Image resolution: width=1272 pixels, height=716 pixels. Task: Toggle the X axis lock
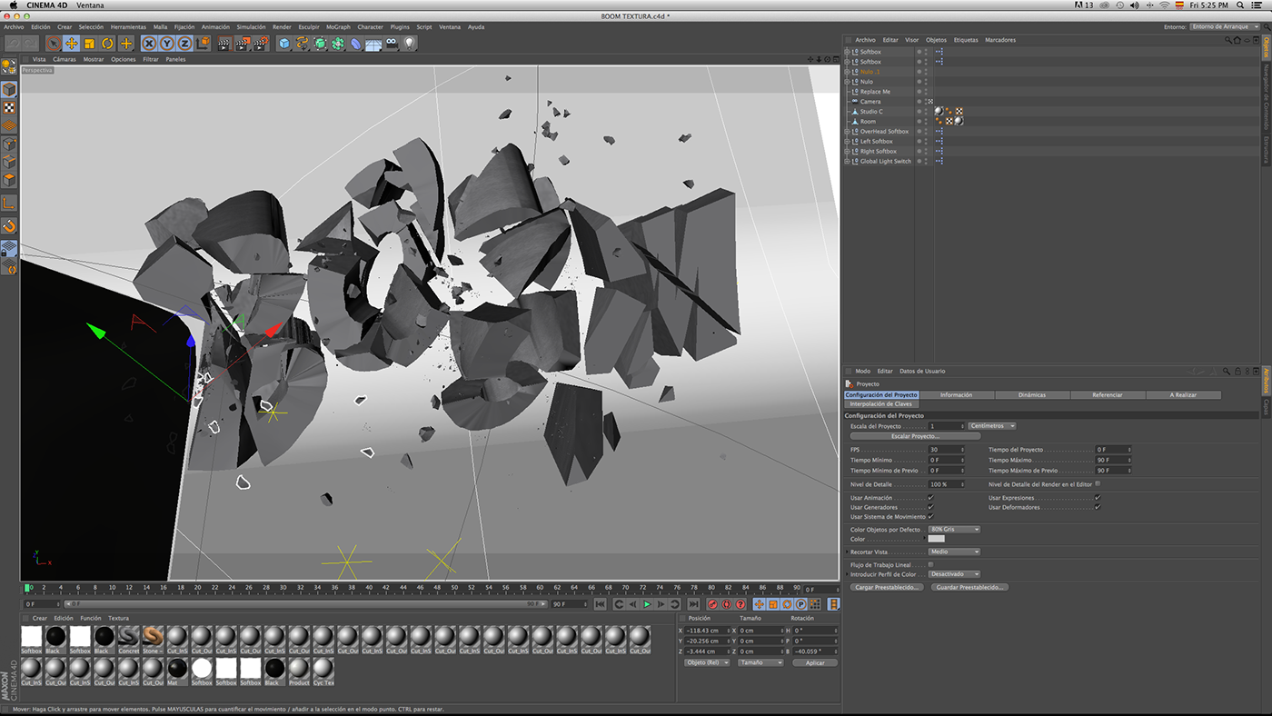tap(150, 44)
